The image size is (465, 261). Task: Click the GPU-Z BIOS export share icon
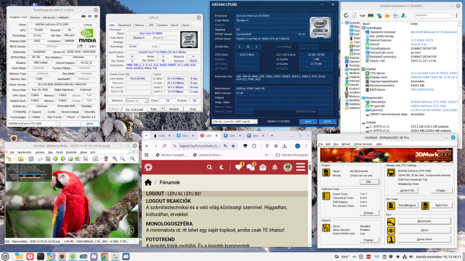[x=80, y=46]
